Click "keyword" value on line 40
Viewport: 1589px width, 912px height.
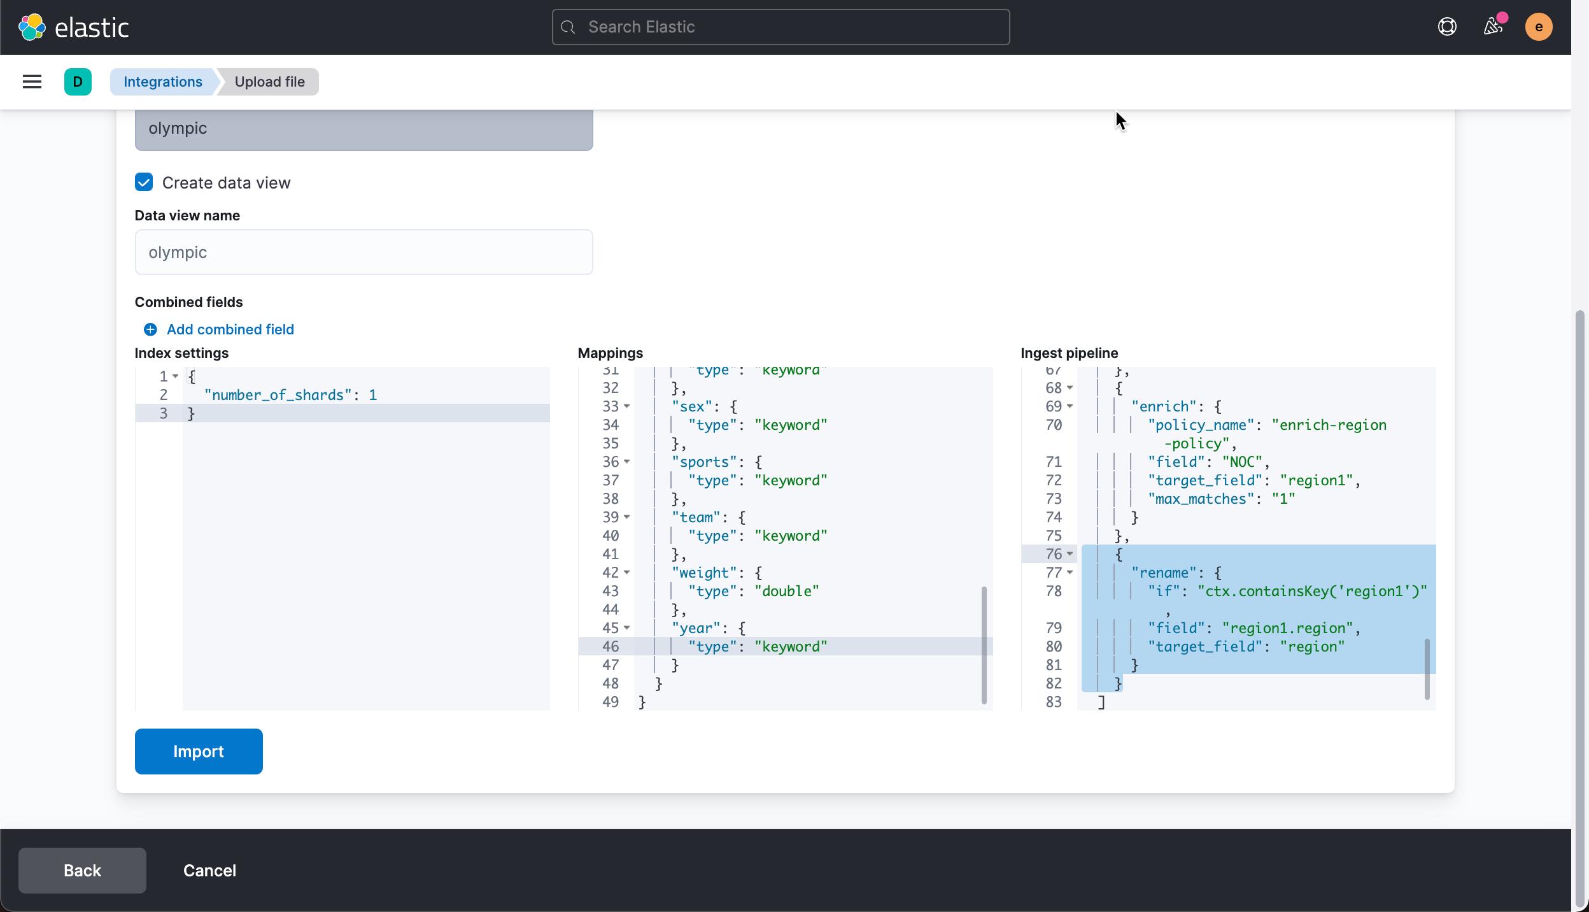tap(791, 536)
